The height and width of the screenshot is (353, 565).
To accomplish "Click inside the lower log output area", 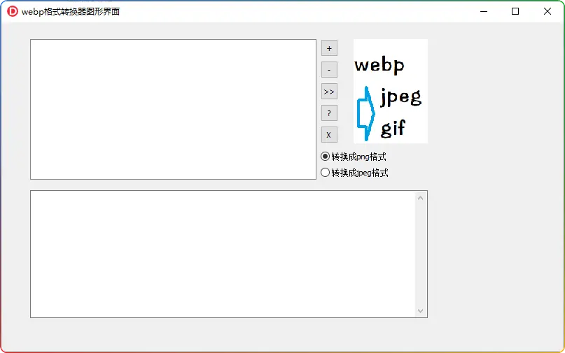I will tap(223, 254).
